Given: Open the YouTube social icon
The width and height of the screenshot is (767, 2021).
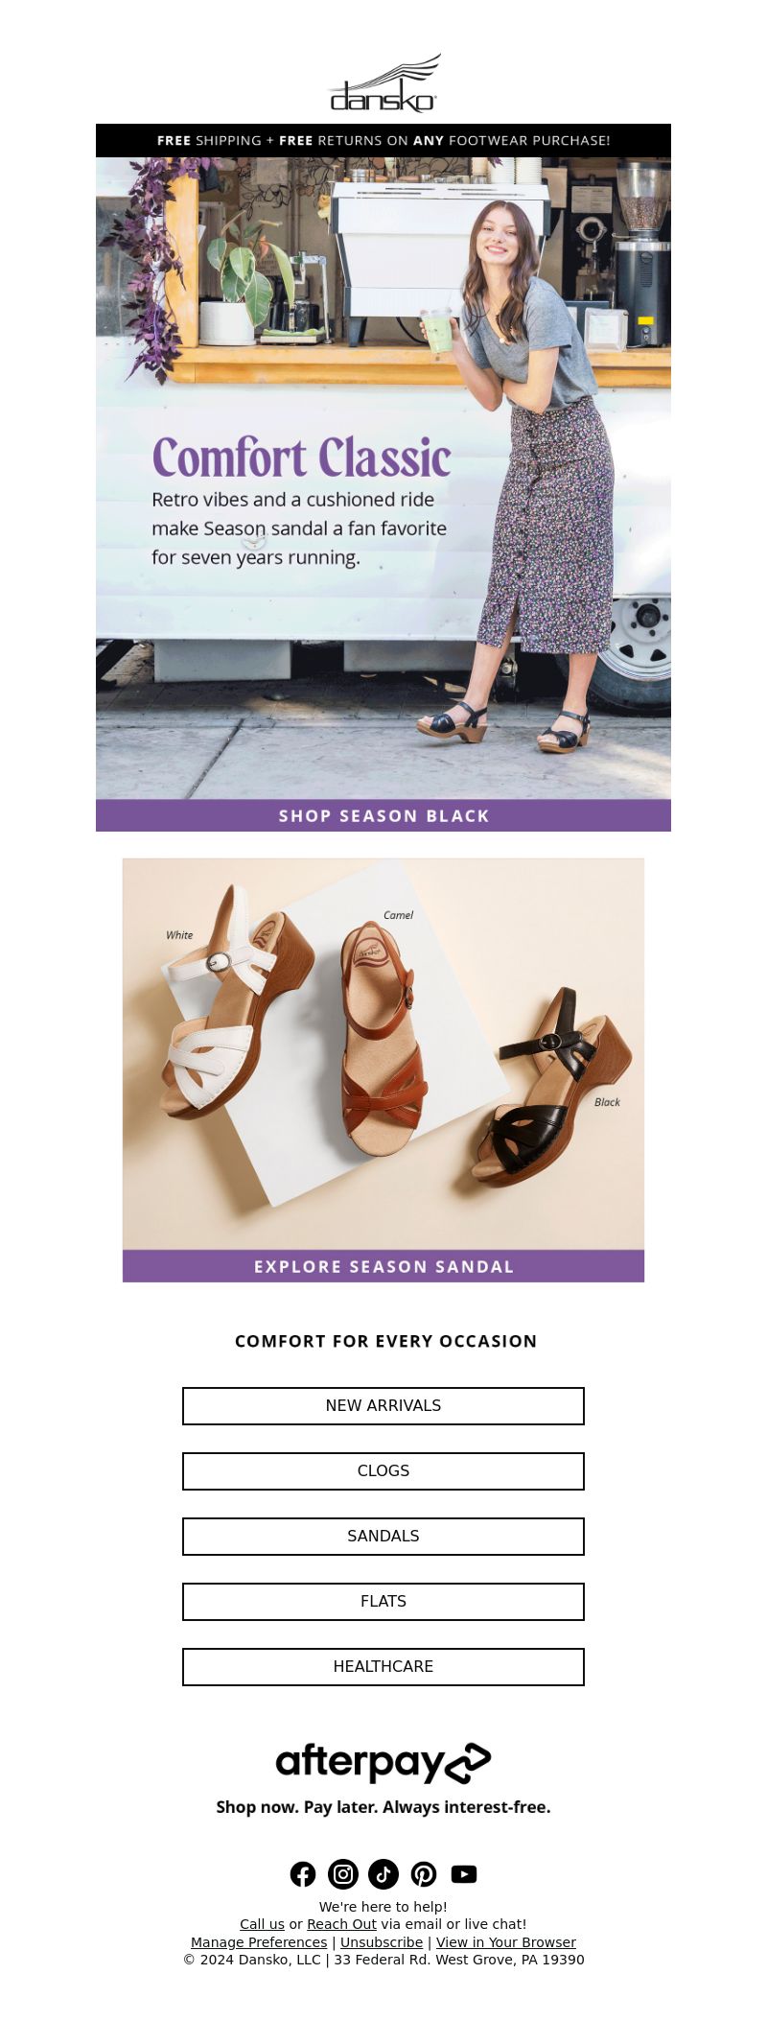Looking at the screenshot, I should [x=464, y=1874].
